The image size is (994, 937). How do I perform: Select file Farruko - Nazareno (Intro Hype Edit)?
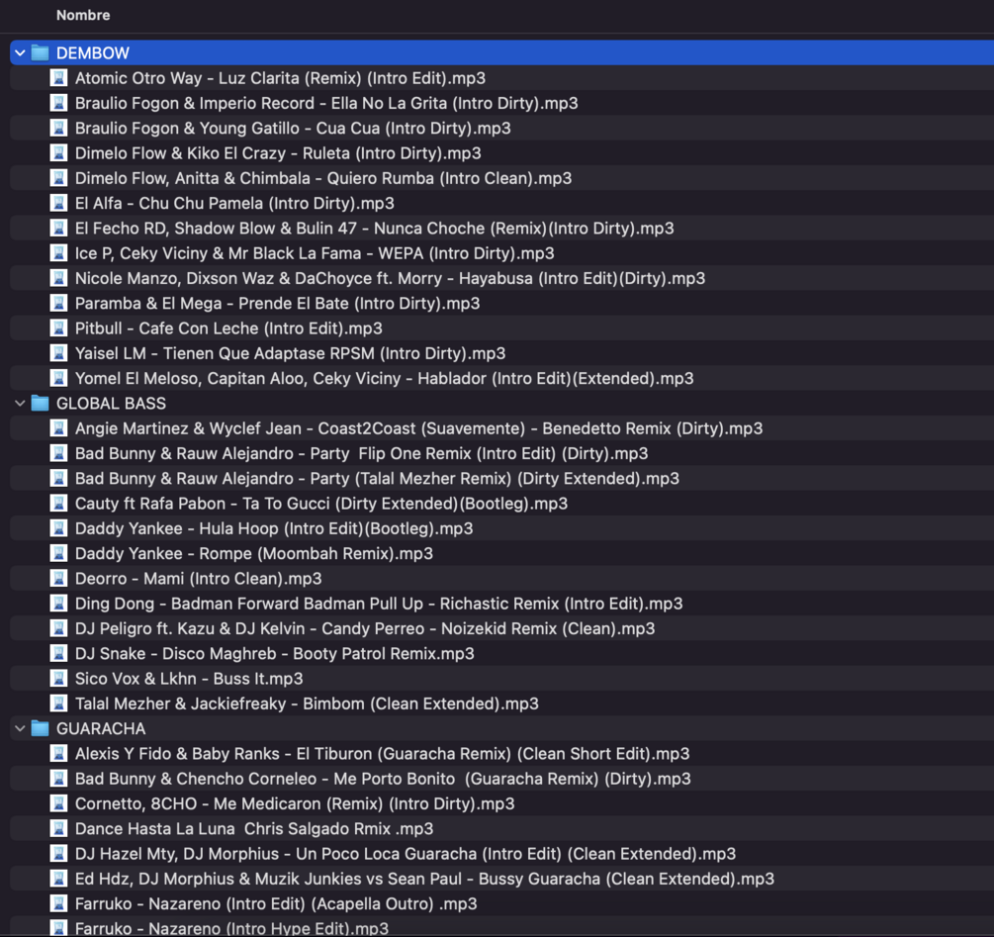(232, 929)
